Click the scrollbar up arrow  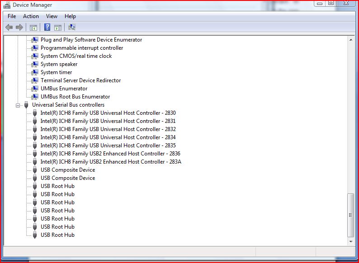click(x=351, y=40)
